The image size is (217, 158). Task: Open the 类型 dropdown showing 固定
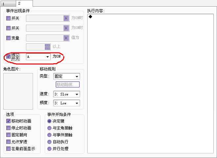[67, 76]
